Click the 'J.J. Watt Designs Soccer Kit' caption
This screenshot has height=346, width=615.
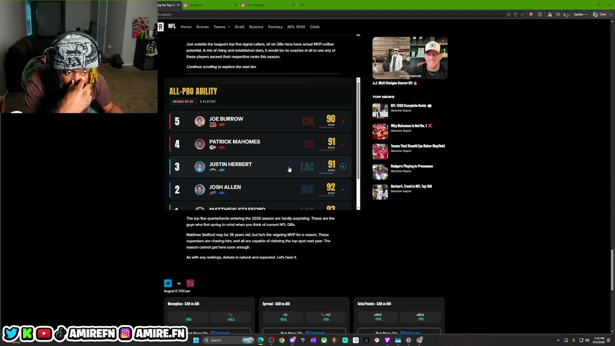point(394,83)
